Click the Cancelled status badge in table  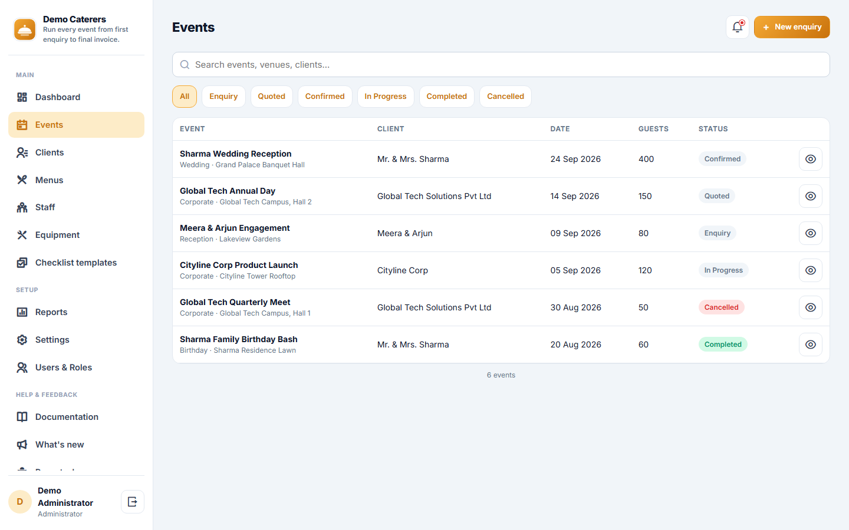(x=722, y=307)
